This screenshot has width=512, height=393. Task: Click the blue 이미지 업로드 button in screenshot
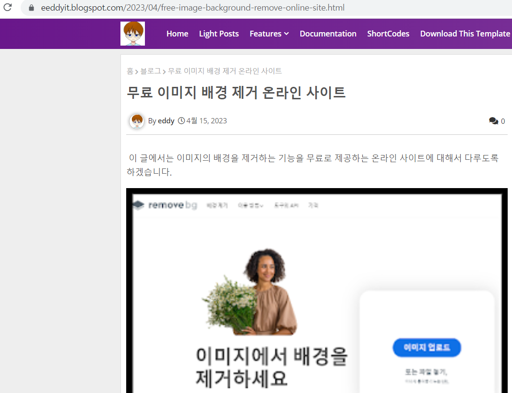(x=427, y=347)
